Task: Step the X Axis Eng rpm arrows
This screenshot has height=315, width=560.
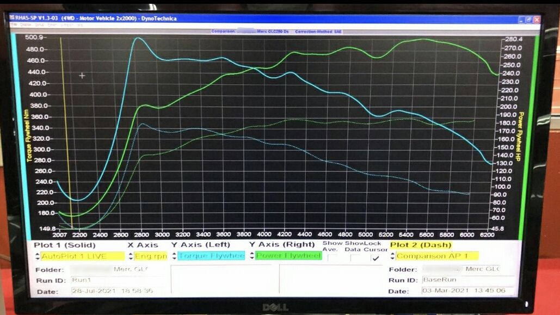Action: (131, 256)
